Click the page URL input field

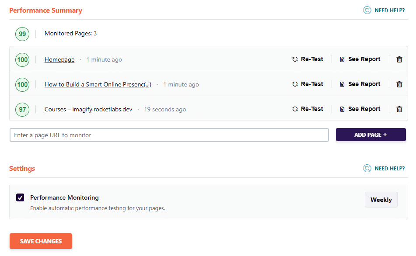click(169, 135)
